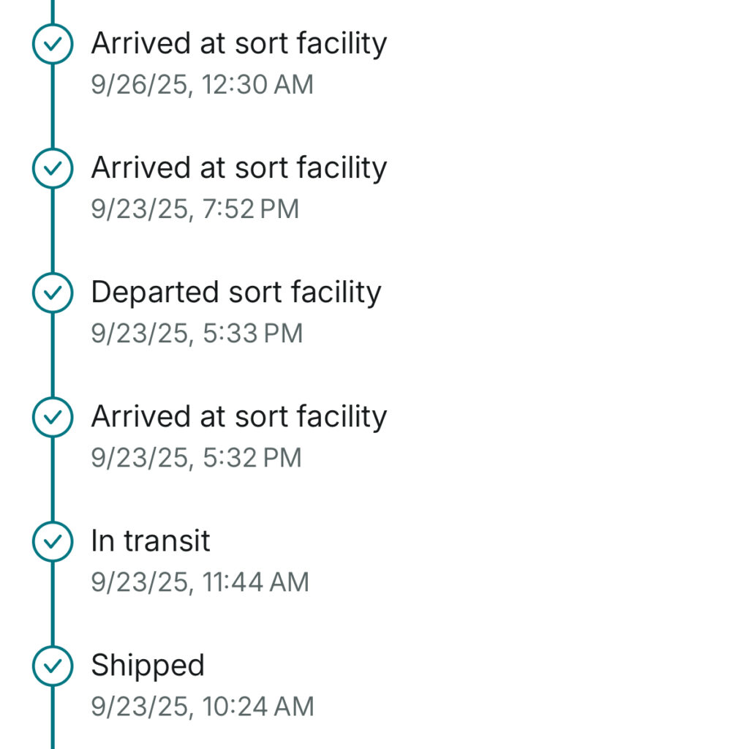Open Arrived at sort facility entry above 5:32 PM
This screenshot has width=735, height=749.
pos(238,417)
